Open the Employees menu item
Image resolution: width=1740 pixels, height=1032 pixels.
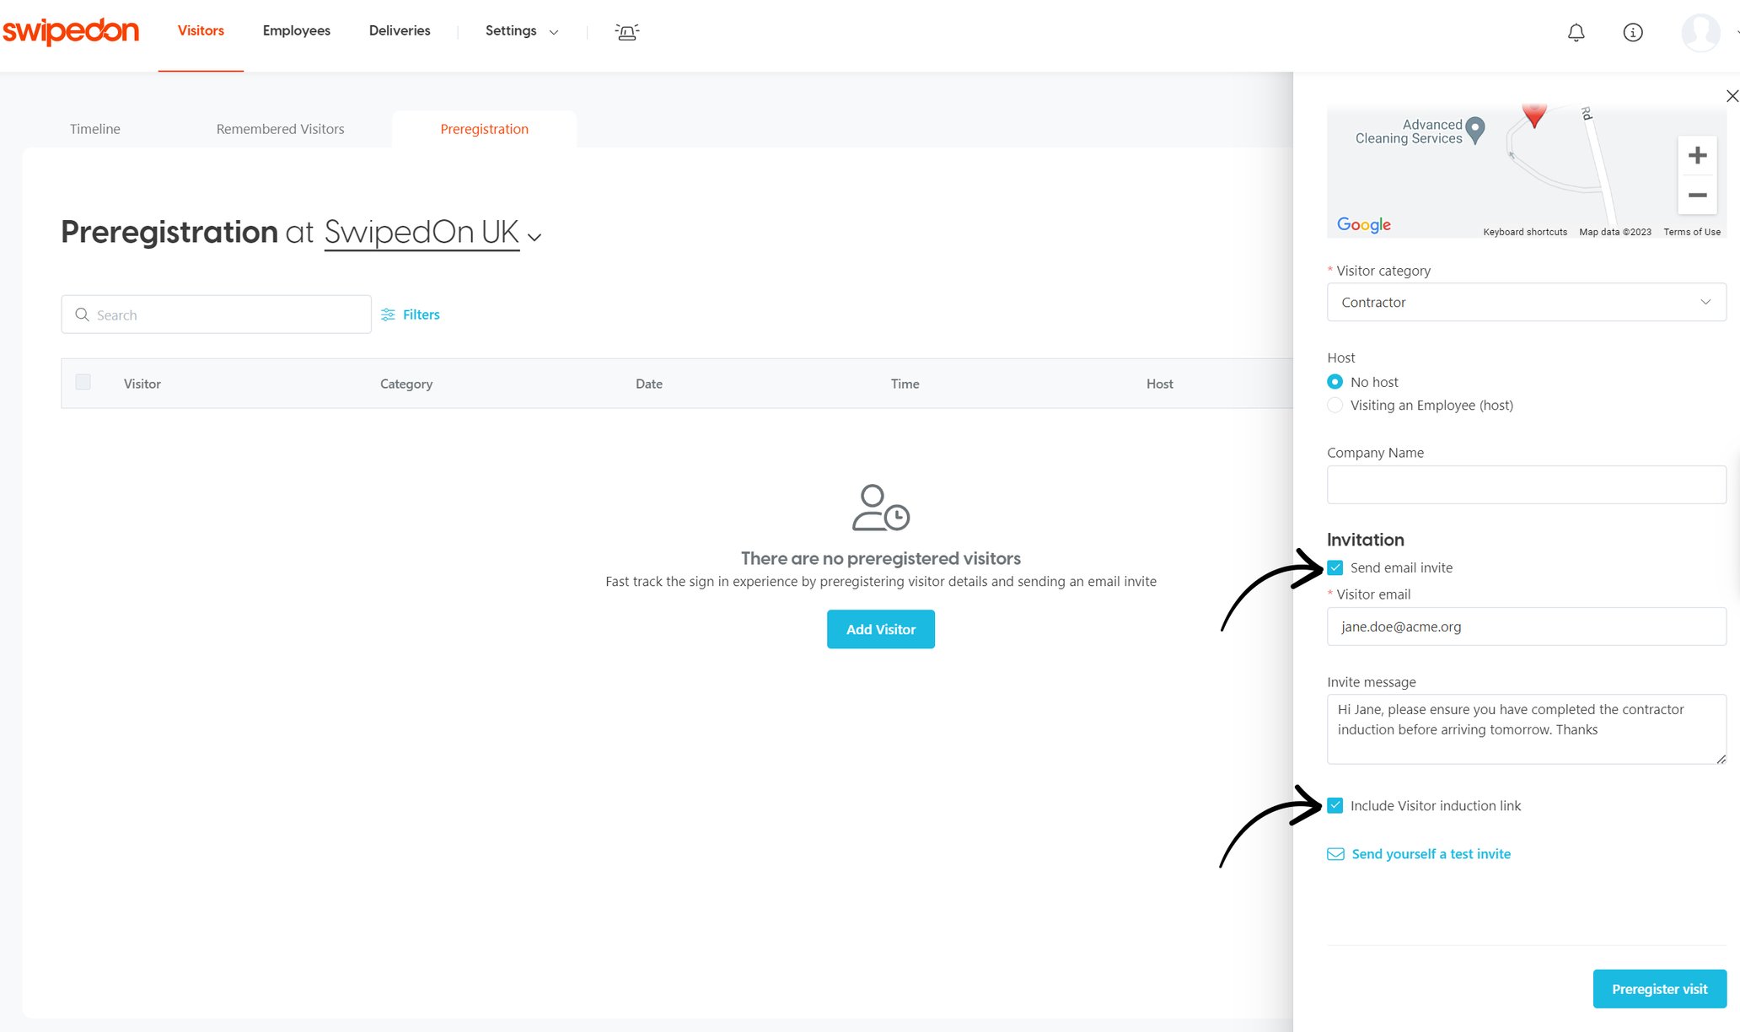[296, 31]
